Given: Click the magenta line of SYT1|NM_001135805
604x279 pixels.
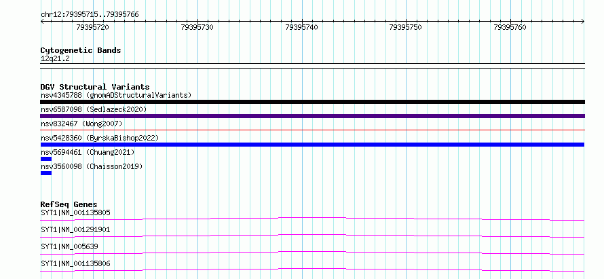Looking at the screenshot, I should (x=312, y=219).
